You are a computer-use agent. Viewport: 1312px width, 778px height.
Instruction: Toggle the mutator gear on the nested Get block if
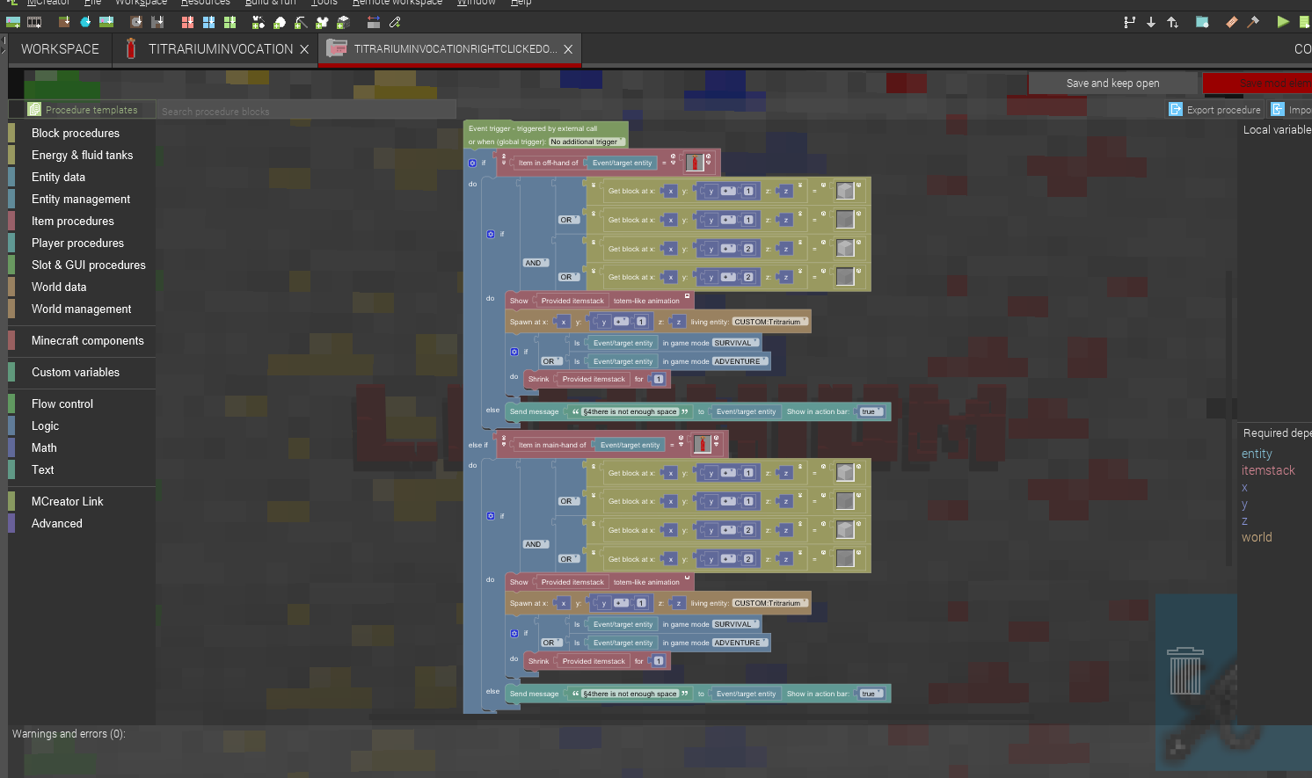click(491, 233)
